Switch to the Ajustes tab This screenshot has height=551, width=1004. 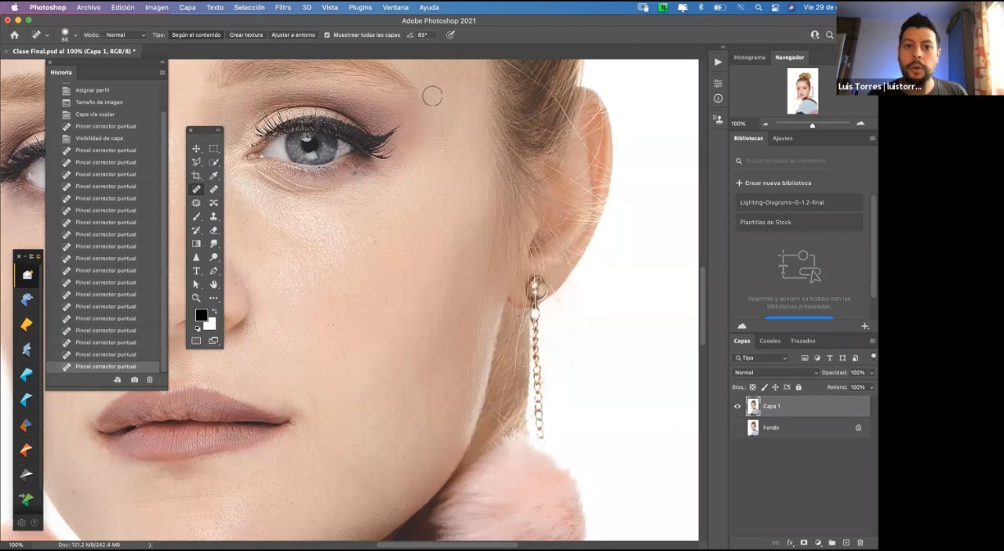(x=783, y=138)
